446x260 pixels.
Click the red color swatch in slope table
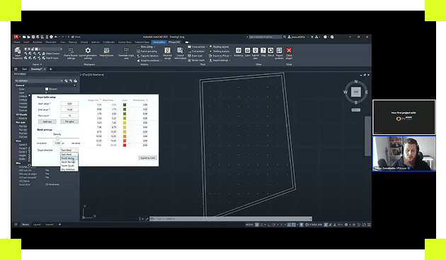coord(125,146)
